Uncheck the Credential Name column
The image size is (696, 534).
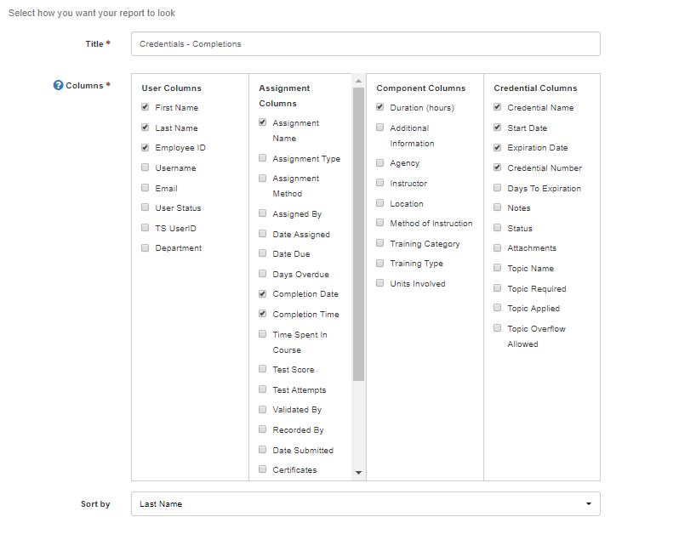click(498, 107)
